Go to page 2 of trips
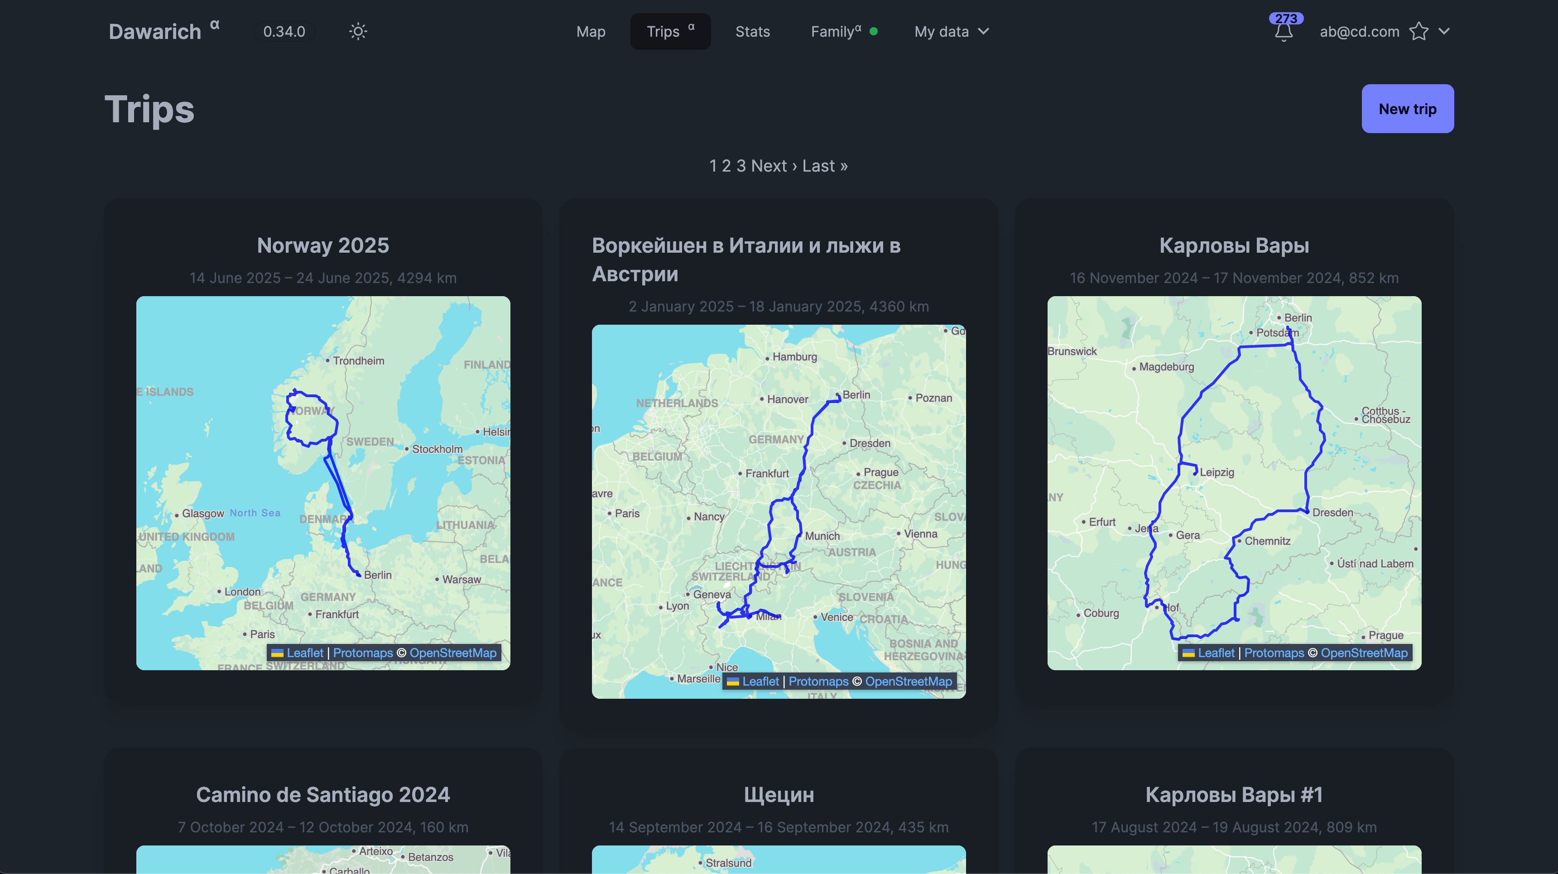The width and height of the screenshot is (1558, 874). (x=726, y=166)
